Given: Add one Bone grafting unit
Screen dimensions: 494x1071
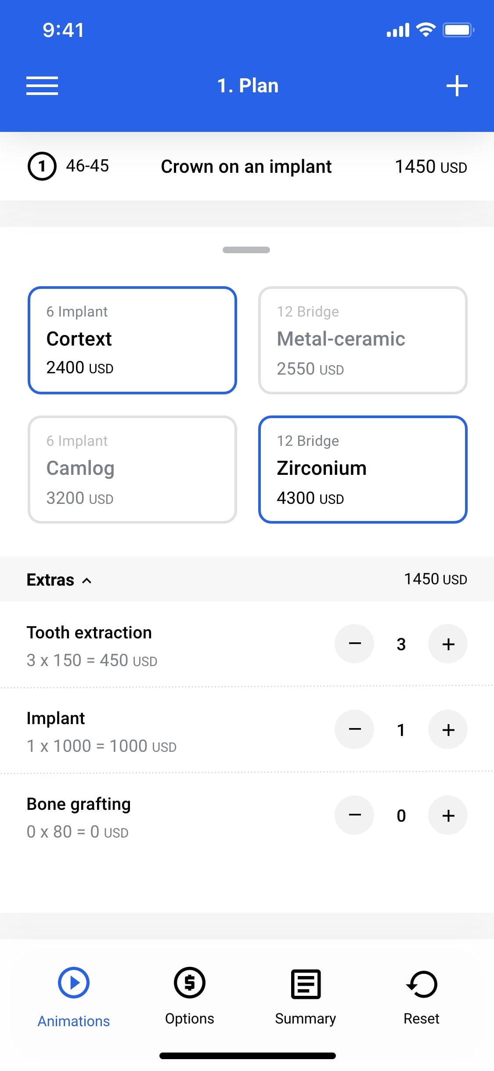Looking at the screenshot, I should click(x=447, y=816).
